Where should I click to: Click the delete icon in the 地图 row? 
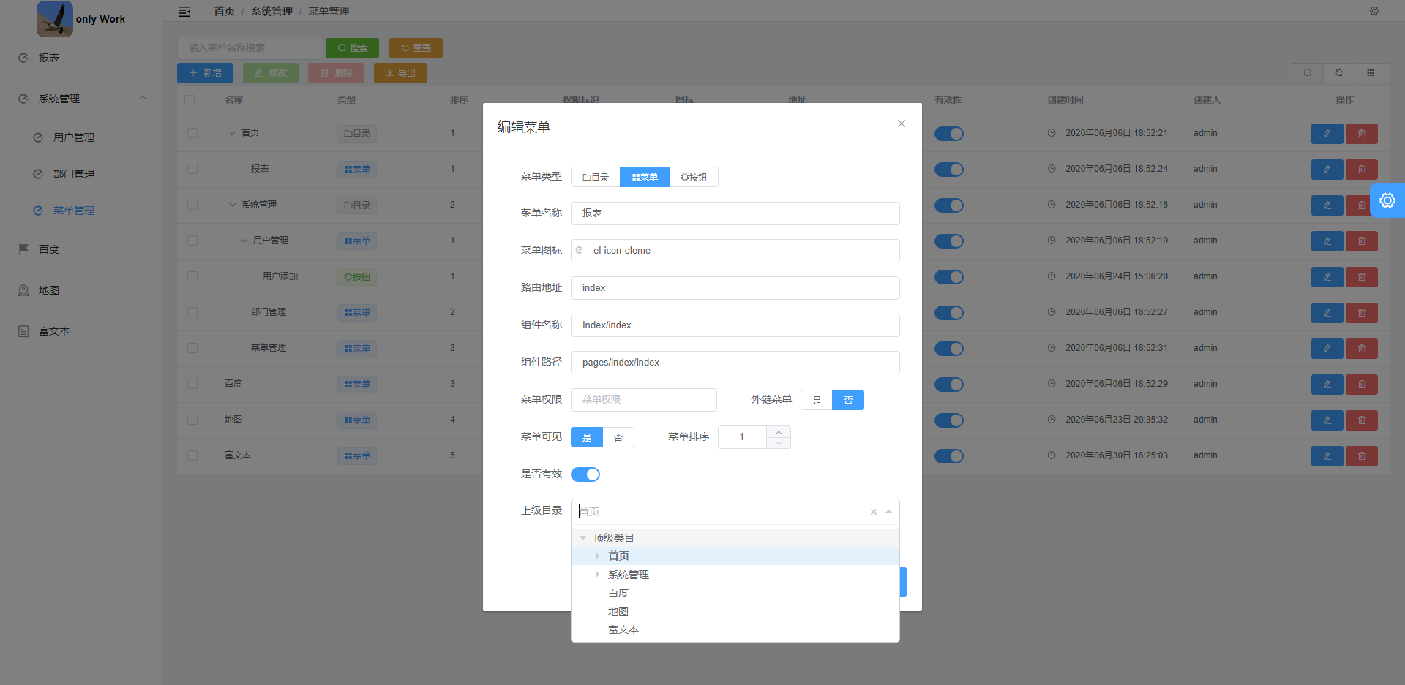(1362, 420)
